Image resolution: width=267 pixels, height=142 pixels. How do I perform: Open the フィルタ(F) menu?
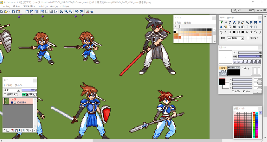click(x=42, y=6)
